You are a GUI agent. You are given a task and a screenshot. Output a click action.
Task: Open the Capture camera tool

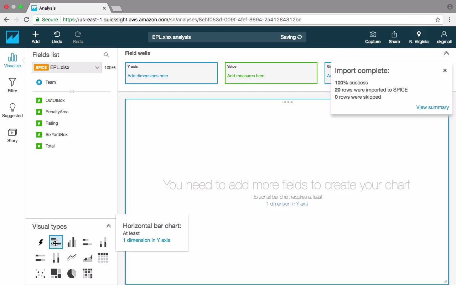click(373, 37)
